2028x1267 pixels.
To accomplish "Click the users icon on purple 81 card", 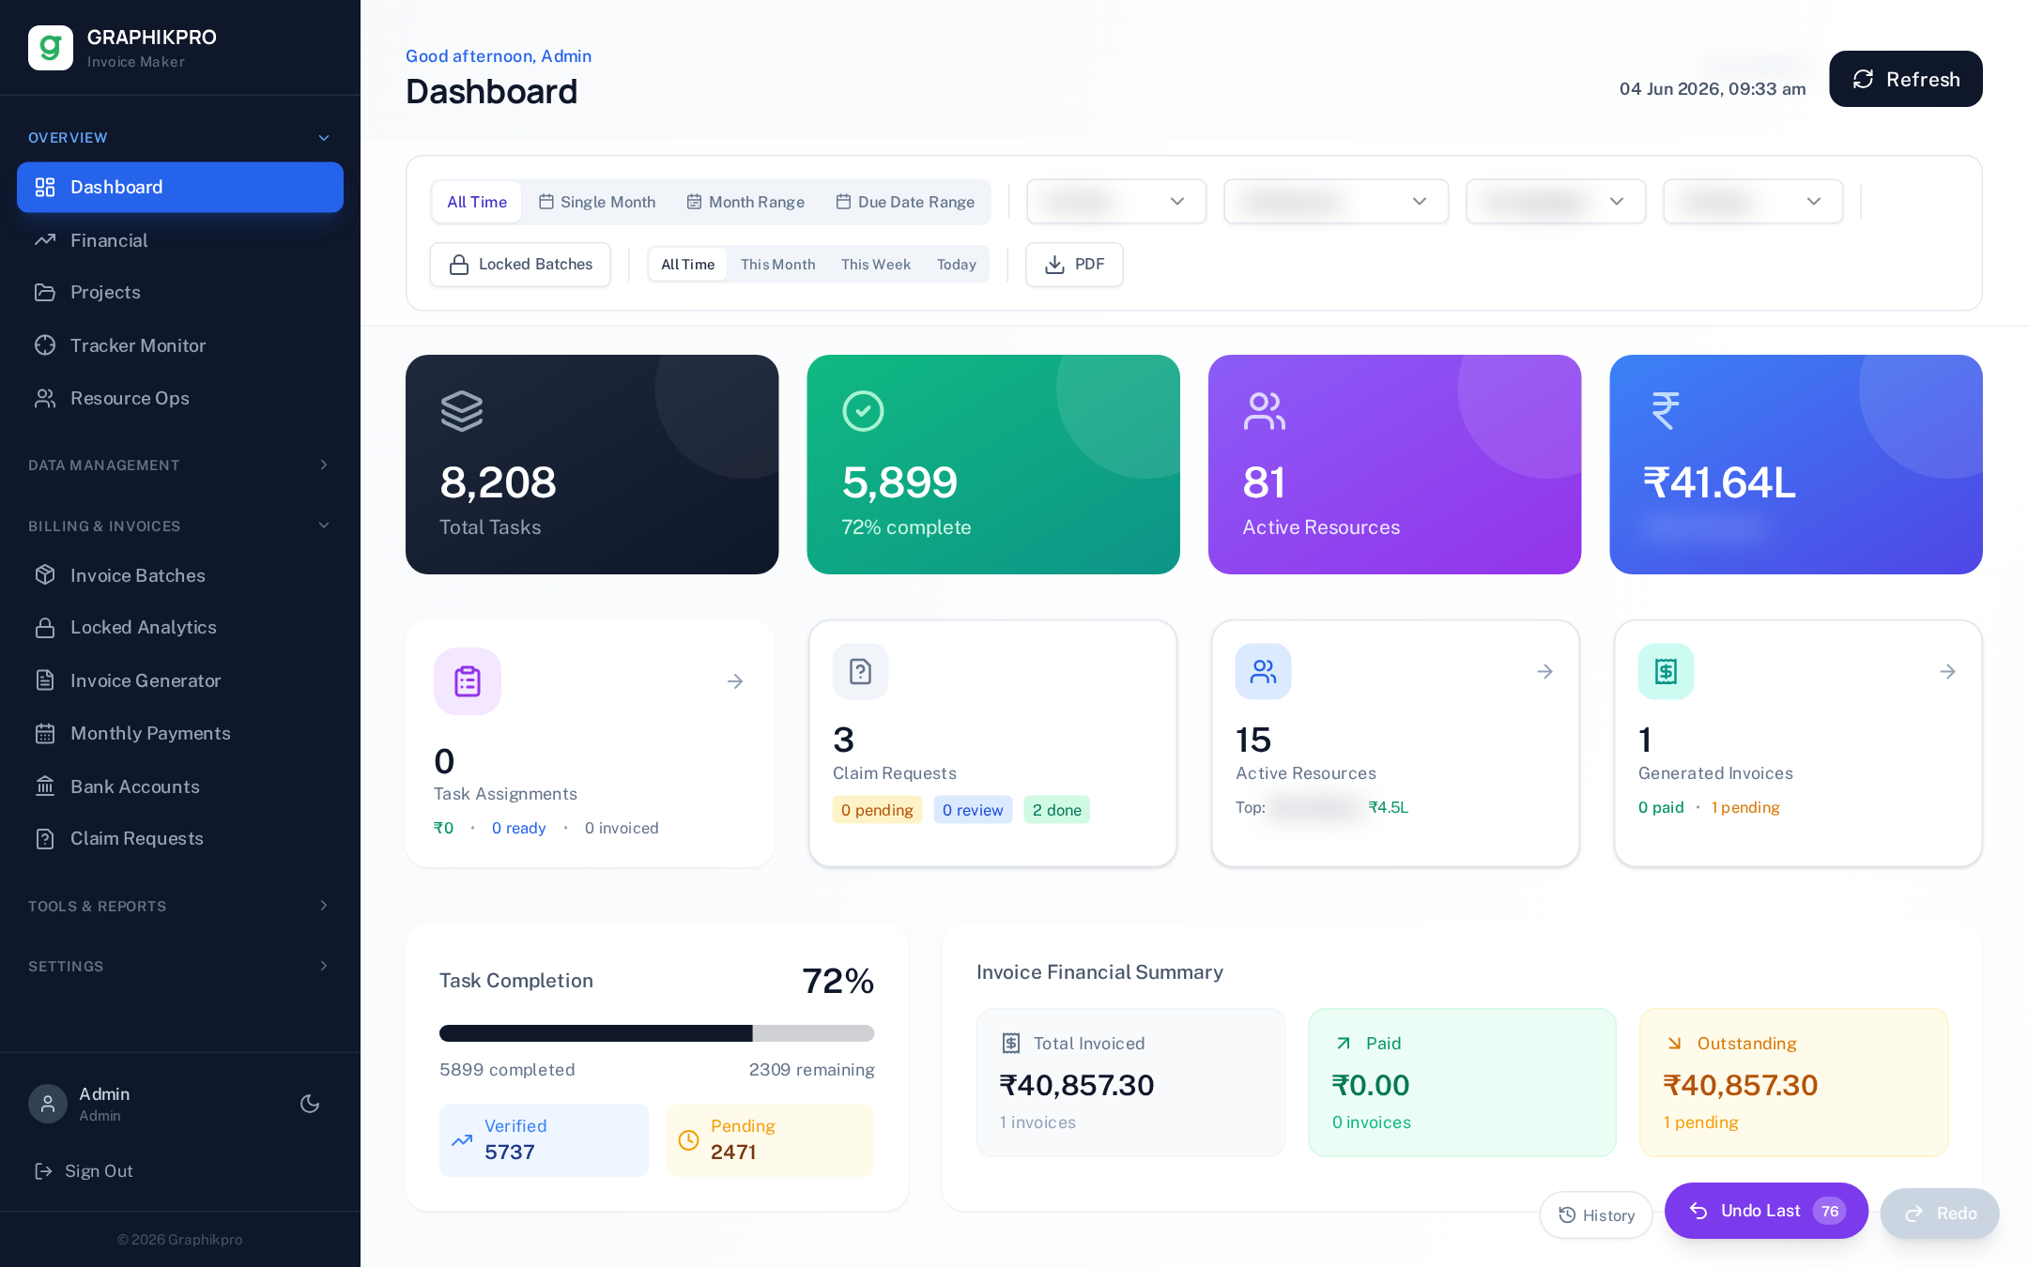I will (x=1265, y=411).
